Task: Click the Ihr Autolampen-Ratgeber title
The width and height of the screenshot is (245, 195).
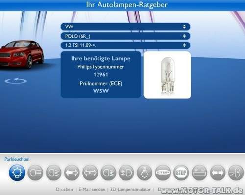Action: tap(127, 5)
